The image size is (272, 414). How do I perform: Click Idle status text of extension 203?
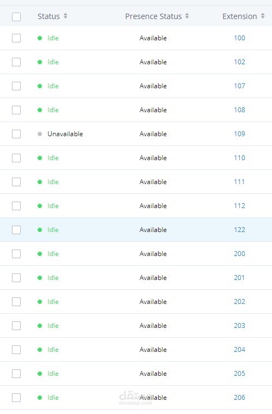point(53,326)
